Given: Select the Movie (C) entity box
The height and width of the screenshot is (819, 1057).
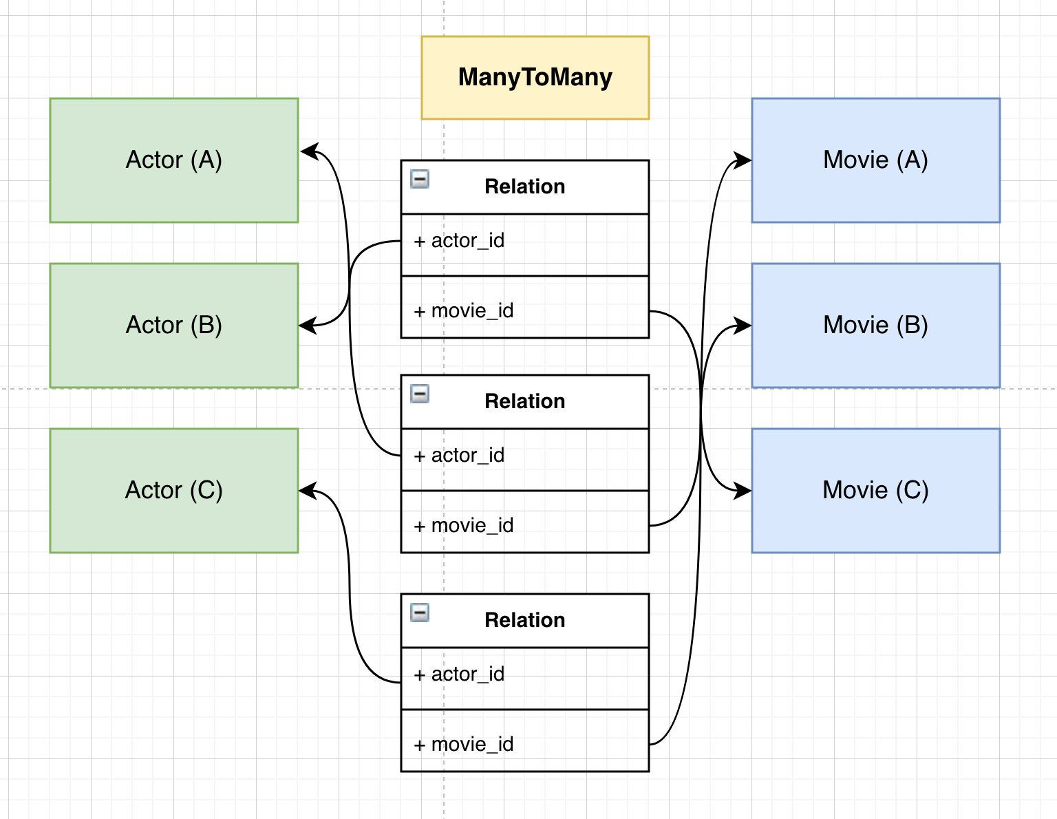Looking at the screenshot, I should tap(875, 491).
